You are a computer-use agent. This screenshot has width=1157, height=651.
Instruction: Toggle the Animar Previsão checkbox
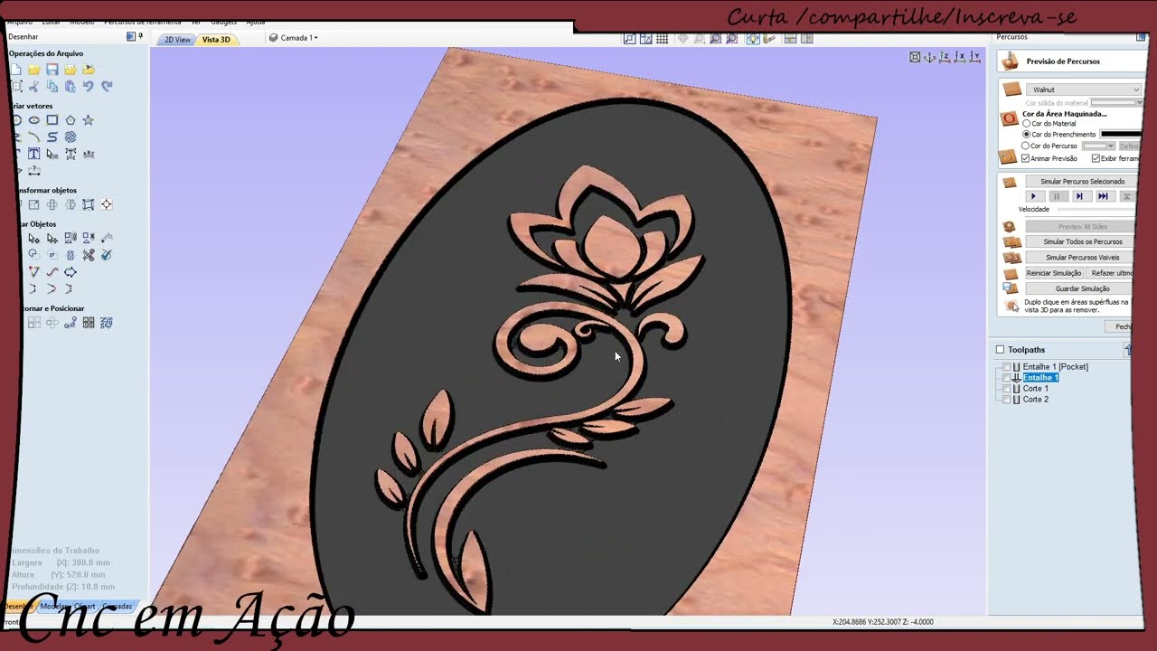tap(1025, 158)
